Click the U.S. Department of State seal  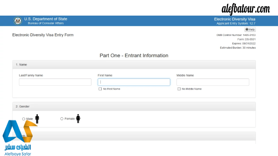click(17, 21)
